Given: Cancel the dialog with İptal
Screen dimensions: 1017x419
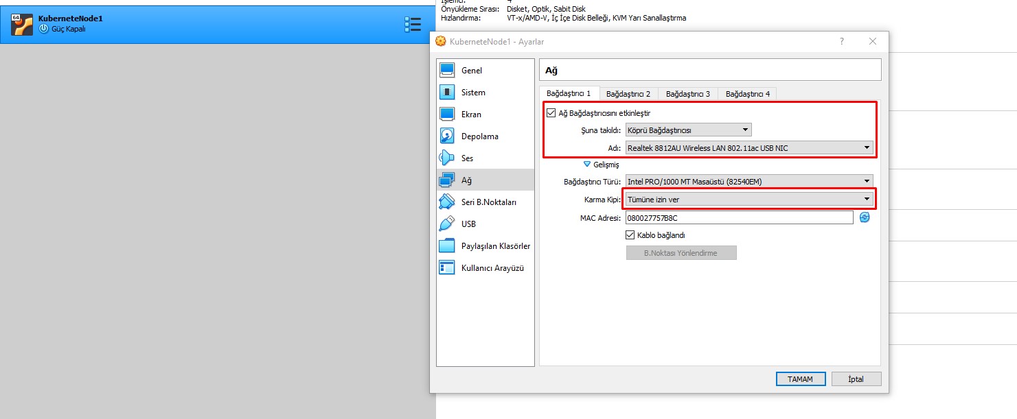Looking at the screenshot, I should [x=856, y=379].
